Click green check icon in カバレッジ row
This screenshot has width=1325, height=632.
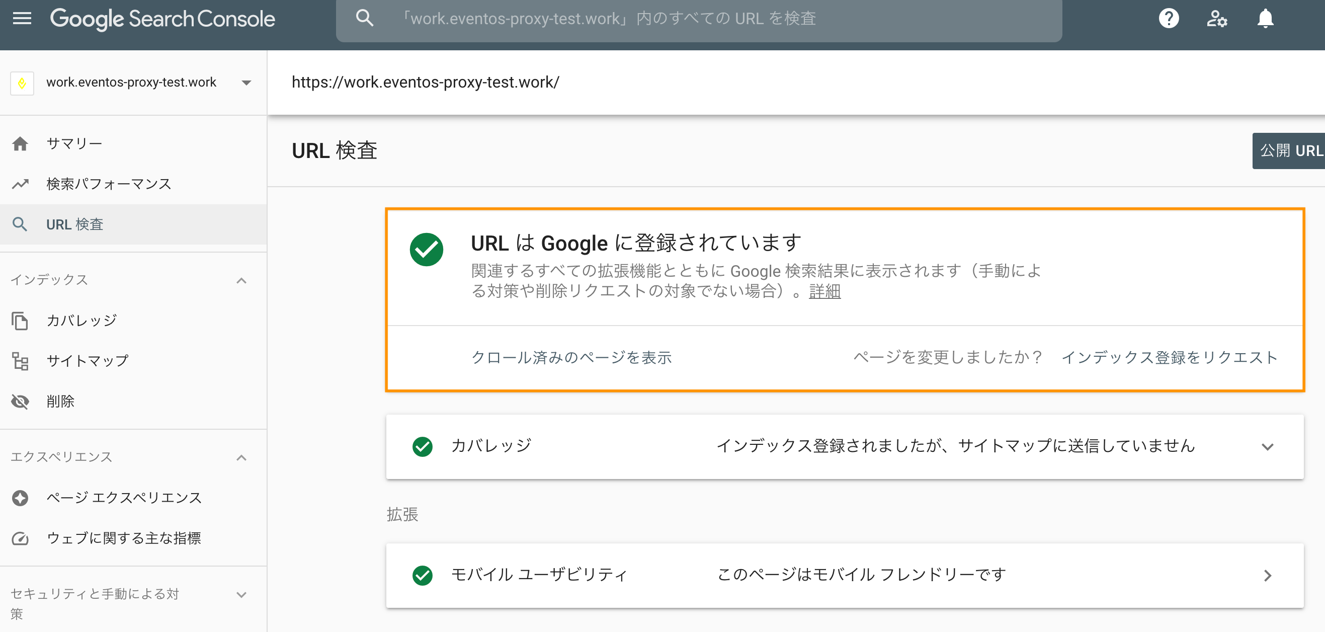[422, 447]
